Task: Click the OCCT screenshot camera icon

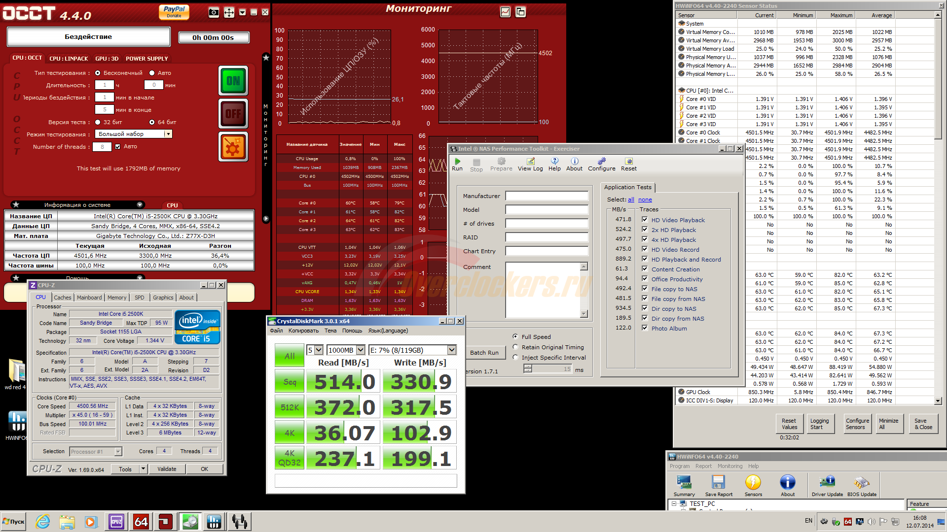Action: [214, 12]
